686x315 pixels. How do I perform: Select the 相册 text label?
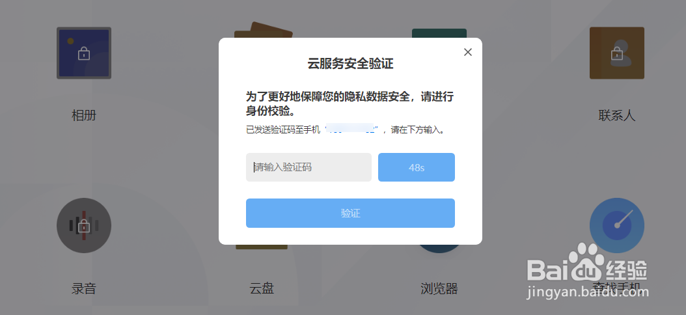tap(83, 115)
